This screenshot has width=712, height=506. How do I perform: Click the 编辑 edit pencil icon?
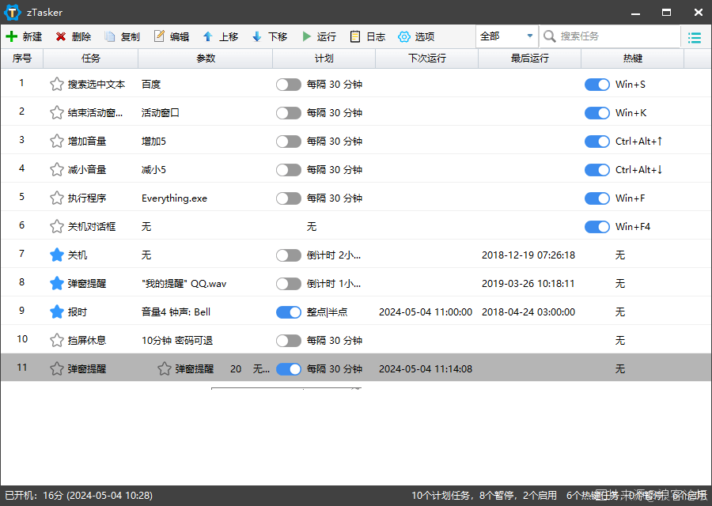(x=159, y=37)
